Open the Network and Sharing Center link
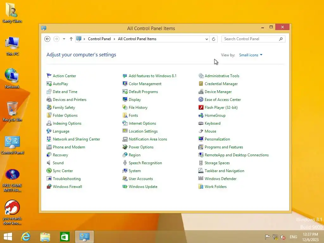Viewport: 324px width, 243px height. [x=76, y=139]
